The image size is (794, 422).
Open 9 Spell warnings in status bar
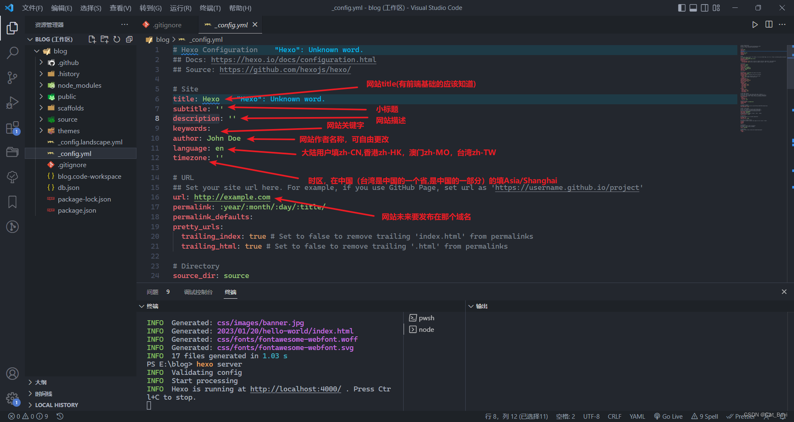(705, 416)
